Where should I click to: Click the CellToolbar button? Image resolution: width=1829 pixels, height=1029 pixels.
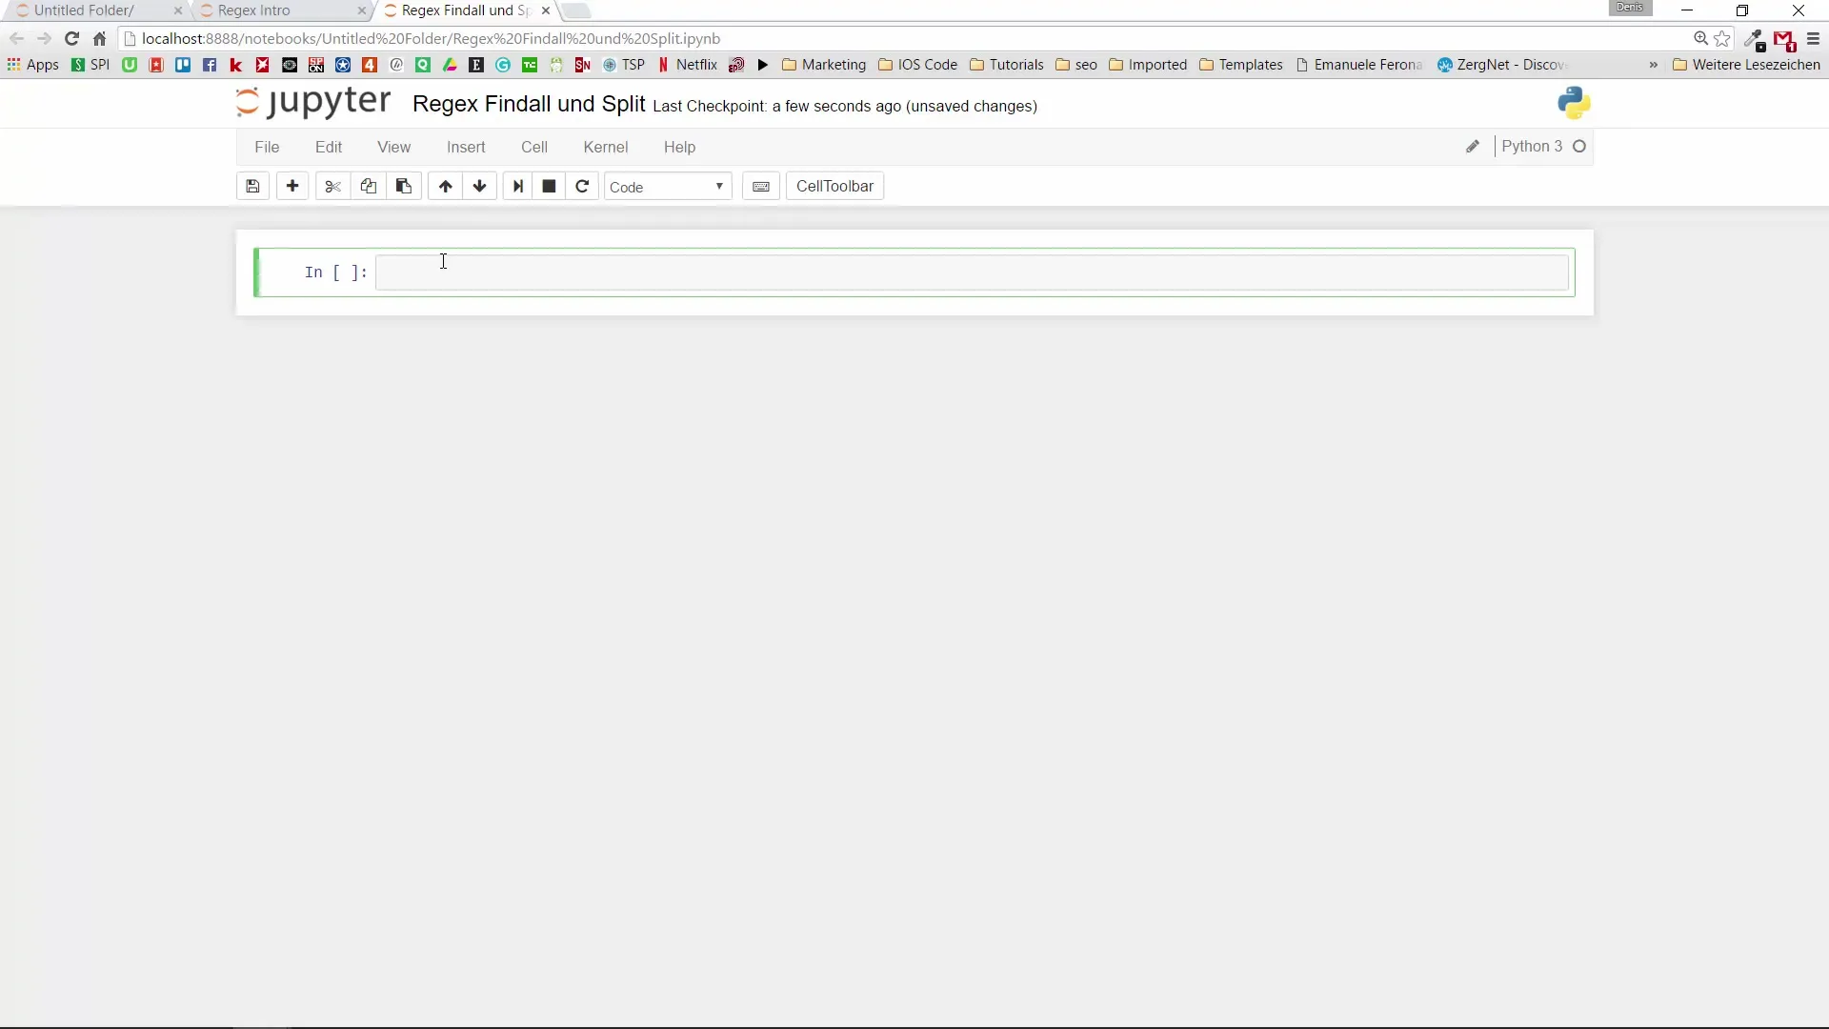(834, 187)
